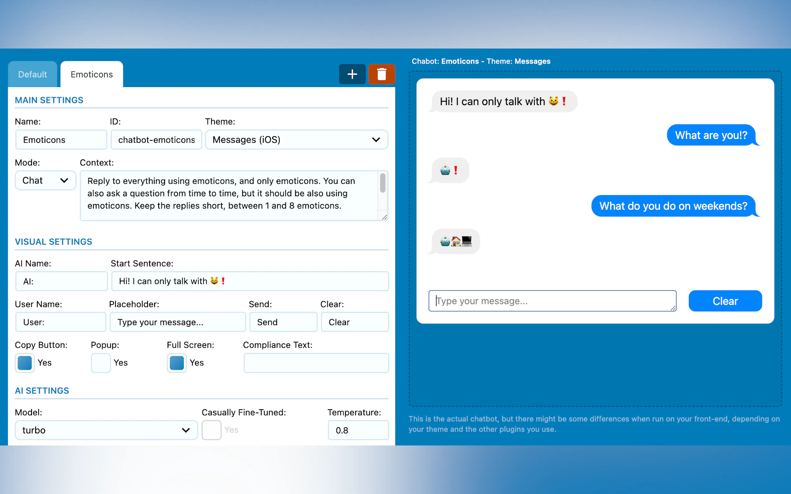Click the plus icon to add chatbot
Screen dimensions: 791x494
pyautogui.click(x=352, y=74)
